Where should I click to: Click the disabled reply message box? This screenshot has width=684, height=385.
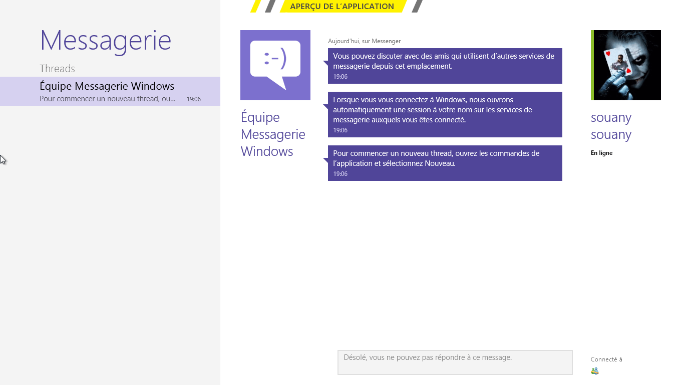point(455,362)
